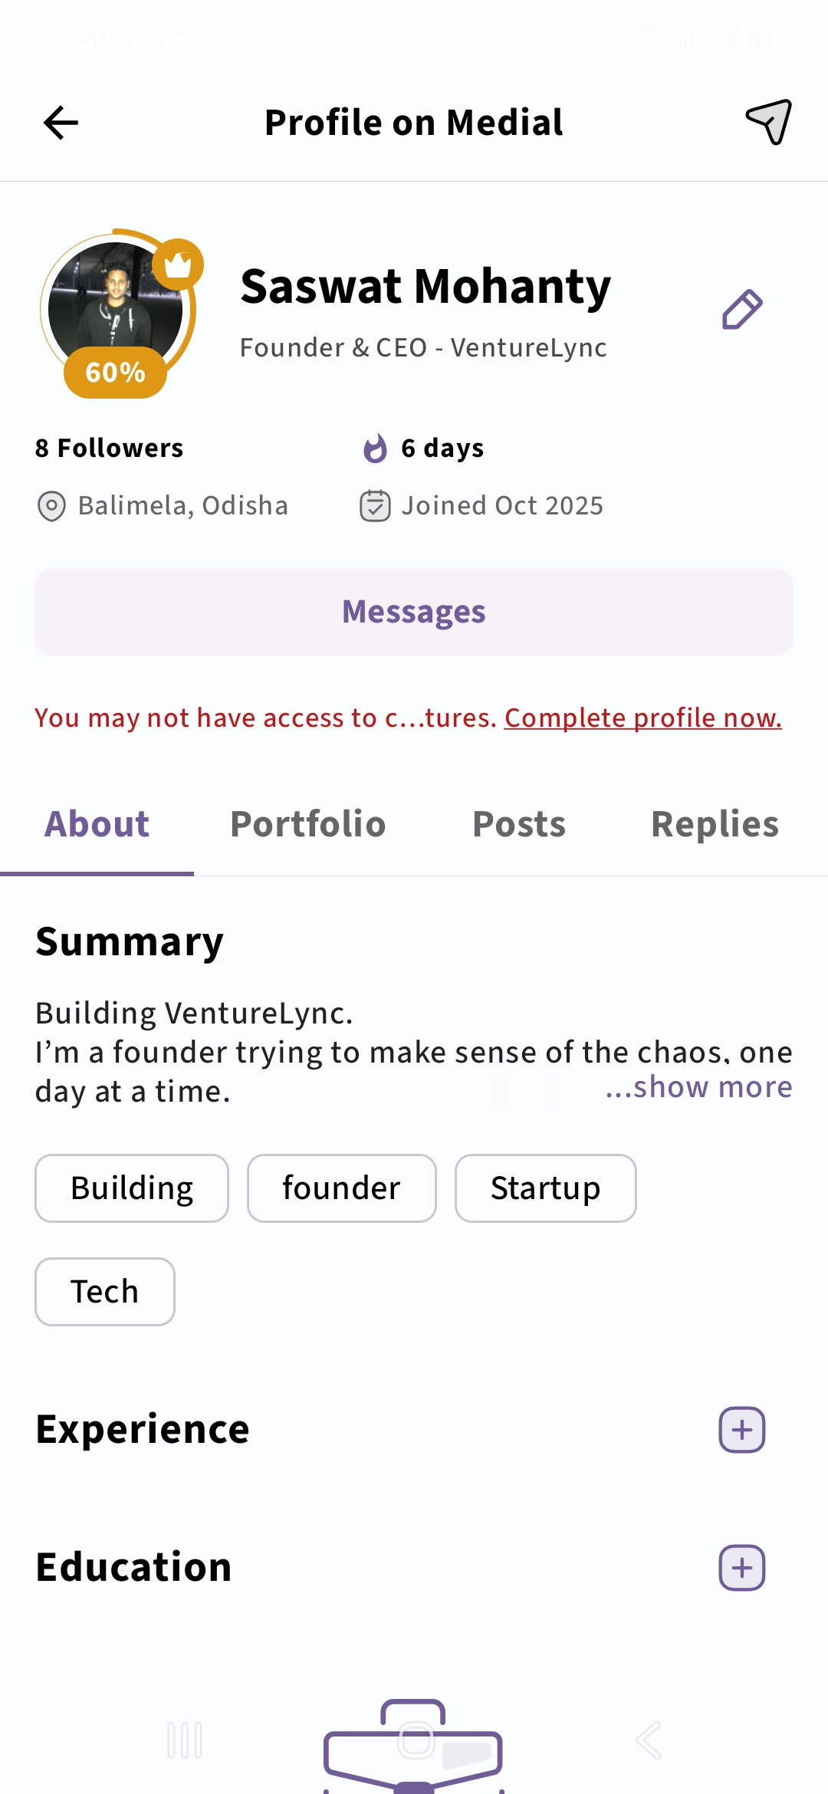Tap the share paper-plane icon
The image size is (828, 1794).
(x=768, y=122)
